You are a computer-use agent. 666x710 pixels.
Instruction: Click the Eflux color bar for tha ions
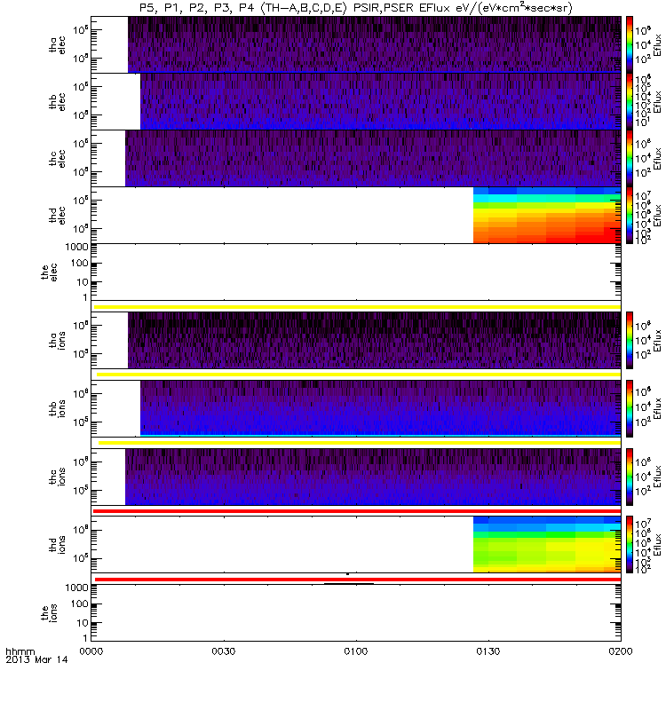tap(630, 340)
